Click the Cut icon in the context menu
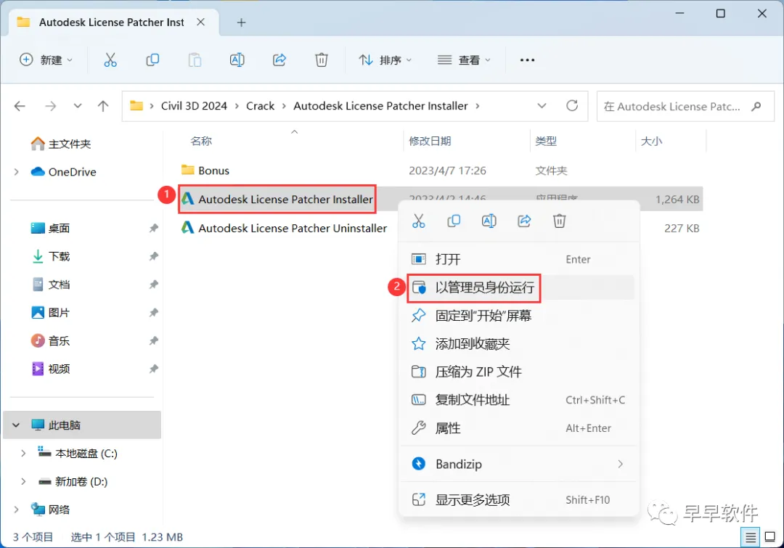This screenshot has height=548, width=784. 419,221
